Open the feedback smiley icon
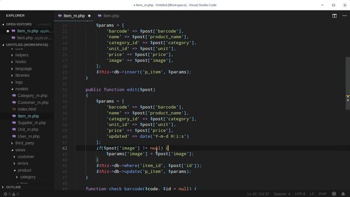The height and width of the screenshot is (197, 350). (x=334, y=194)
